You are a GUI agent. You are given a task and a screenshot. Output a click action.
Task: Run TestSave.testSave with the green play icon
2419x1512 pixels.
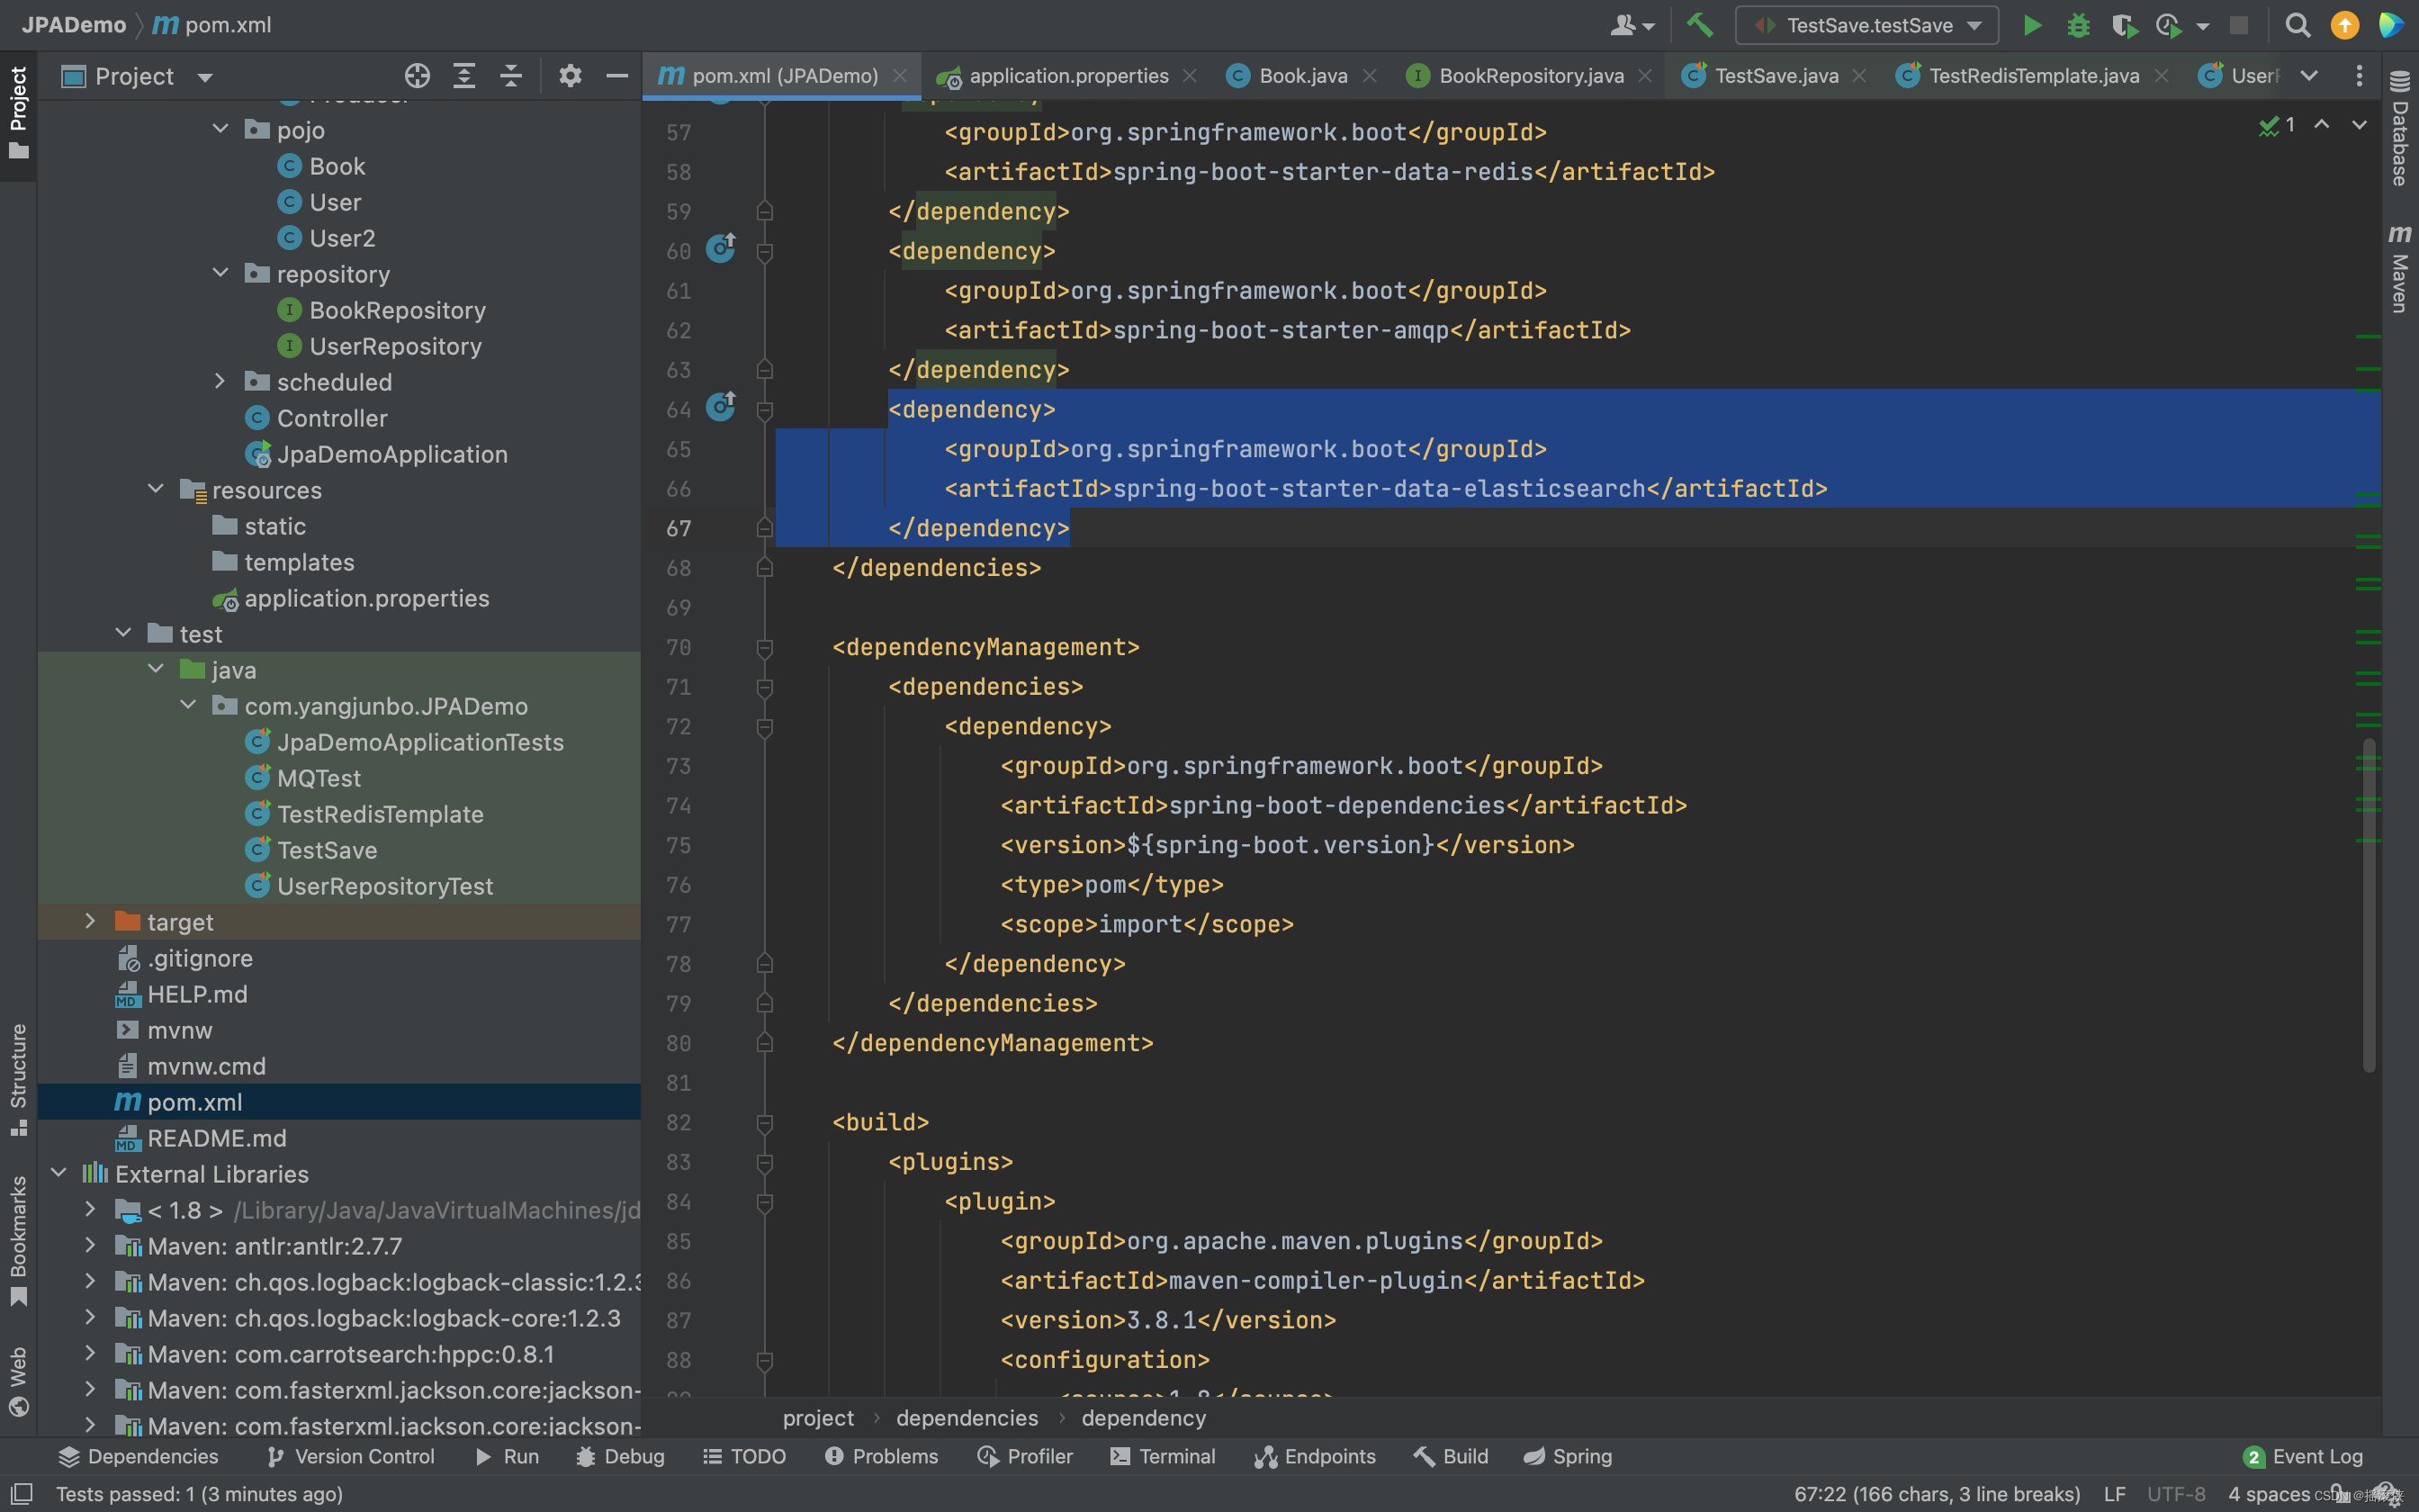coord(2032,25)
